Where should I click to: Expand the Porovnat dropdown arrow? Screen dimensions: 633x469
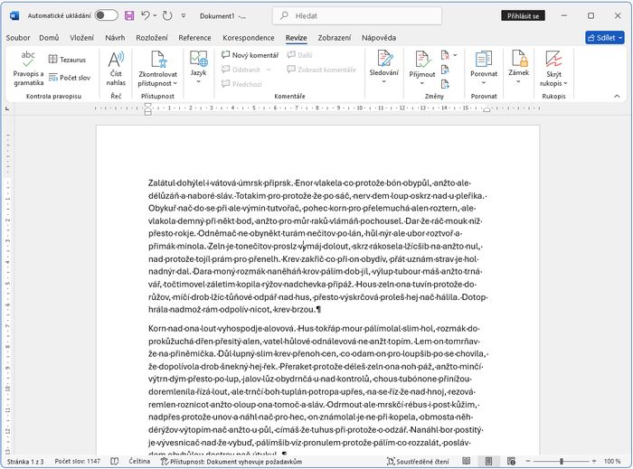[x=484, y=82]
